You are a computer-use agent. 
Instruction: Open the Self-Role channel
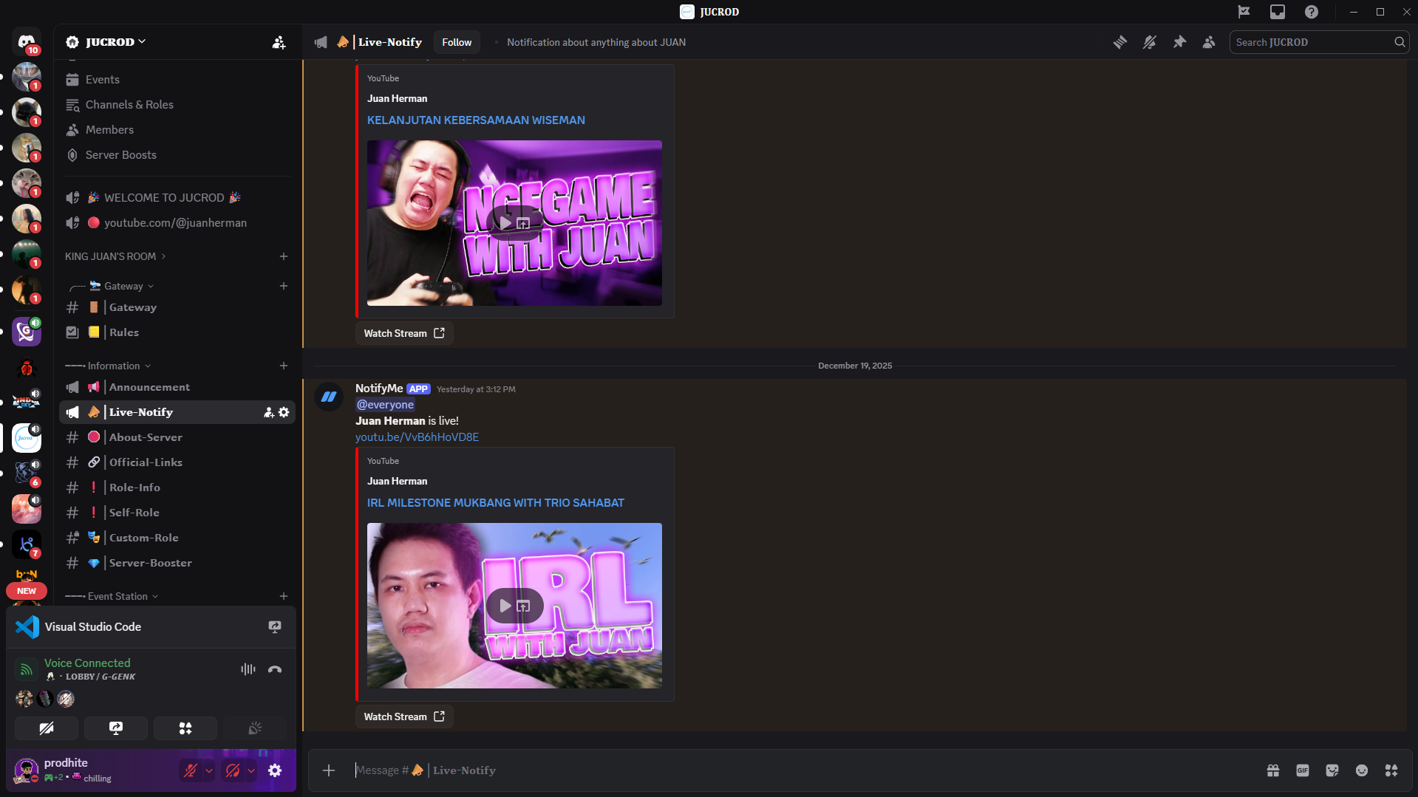(x=177, y=513)
